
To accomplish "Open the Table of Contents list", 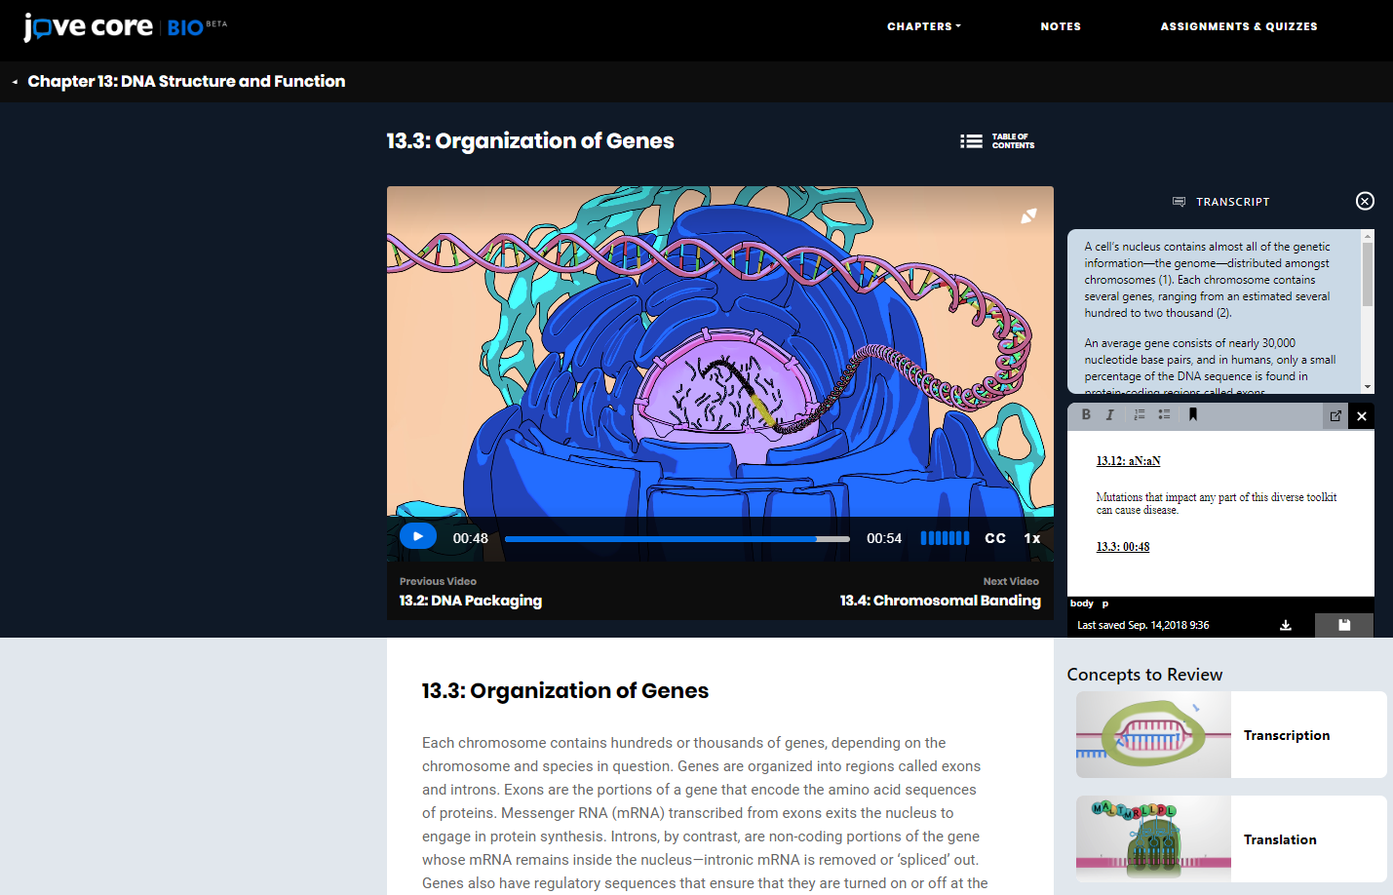I will [996, 141].
